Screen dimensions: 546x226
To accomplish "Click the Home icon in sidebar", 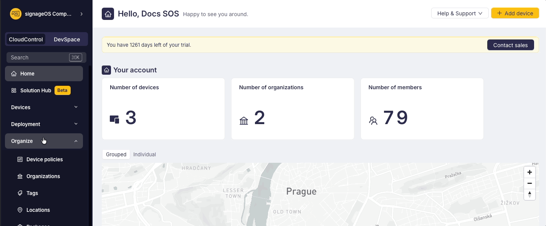I will pos(14,74).
